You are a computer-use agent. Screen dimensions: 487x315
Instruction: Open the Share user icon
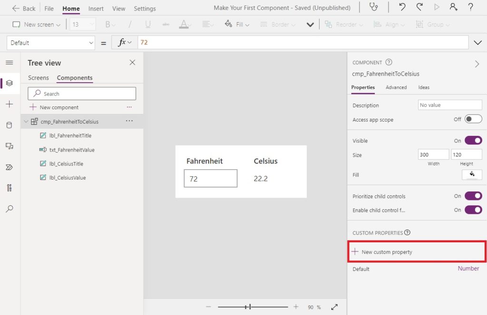click(453, 7)
